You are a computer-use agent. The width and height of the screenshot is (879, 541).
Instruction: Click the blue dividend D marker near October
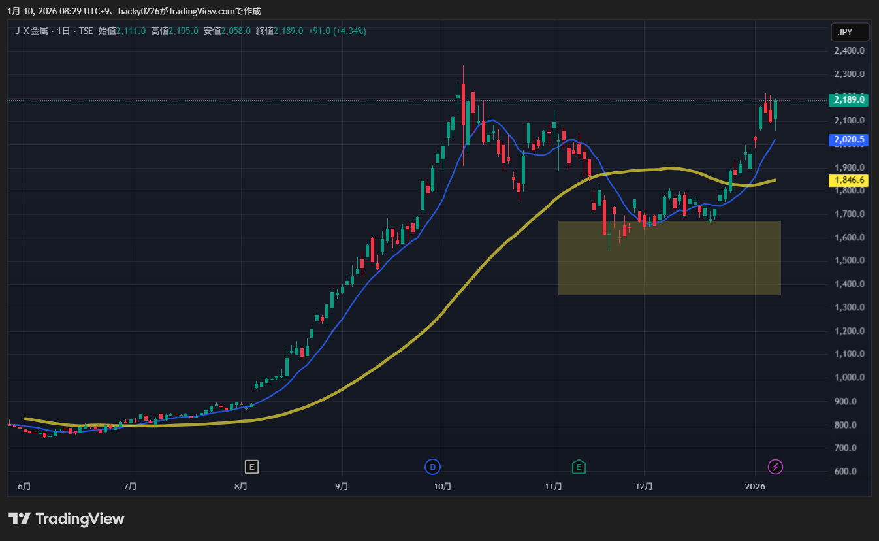pyautogui.click(x=432, y=467)
